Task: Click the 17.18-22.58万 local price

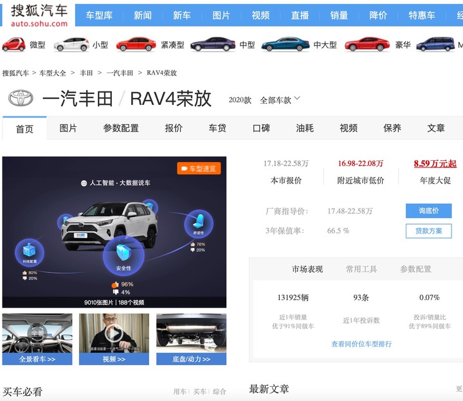Action: point(286,163)
